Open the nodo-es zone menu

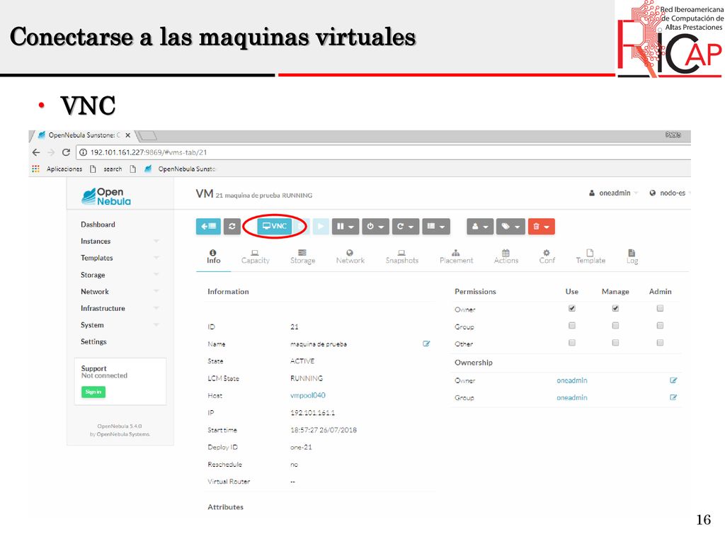[670, 193]
